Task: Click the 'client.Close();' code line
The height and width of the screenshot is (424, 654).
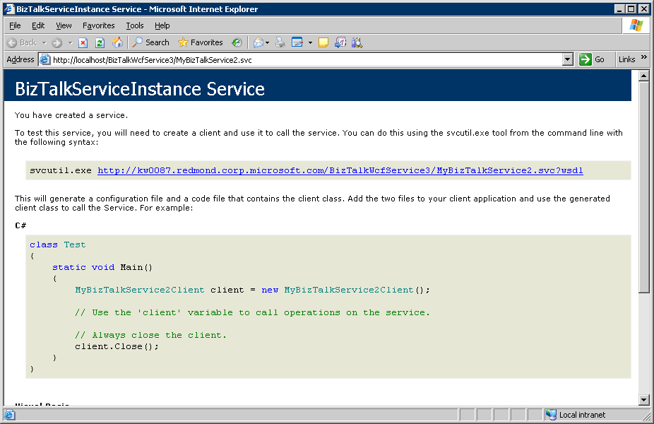Action: 117,346
